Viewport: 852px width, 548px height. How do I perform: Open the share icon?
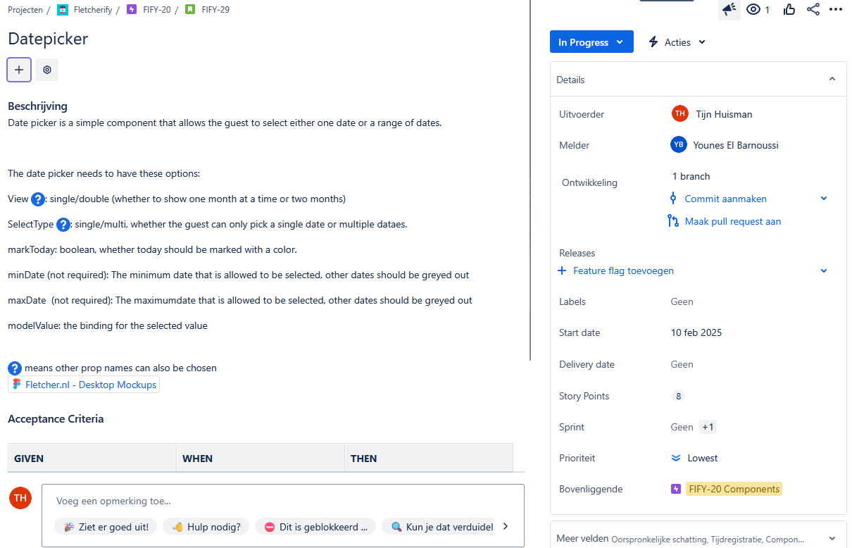pos(813,9)
